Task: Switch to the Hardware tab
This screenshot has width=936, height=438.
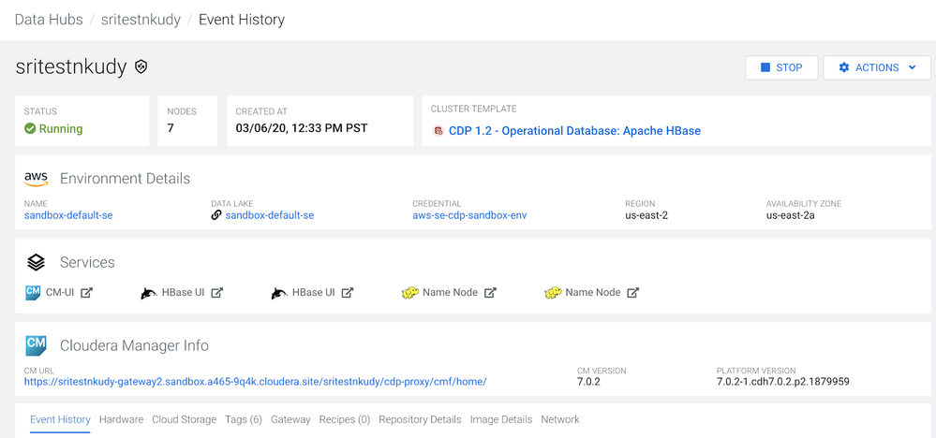Action: point(121,419)
